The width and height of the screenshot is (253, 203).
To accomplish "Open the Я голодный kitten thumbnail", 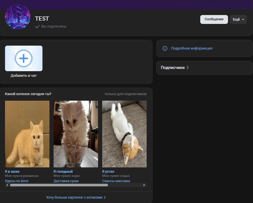I will click(x=76, y=134).
